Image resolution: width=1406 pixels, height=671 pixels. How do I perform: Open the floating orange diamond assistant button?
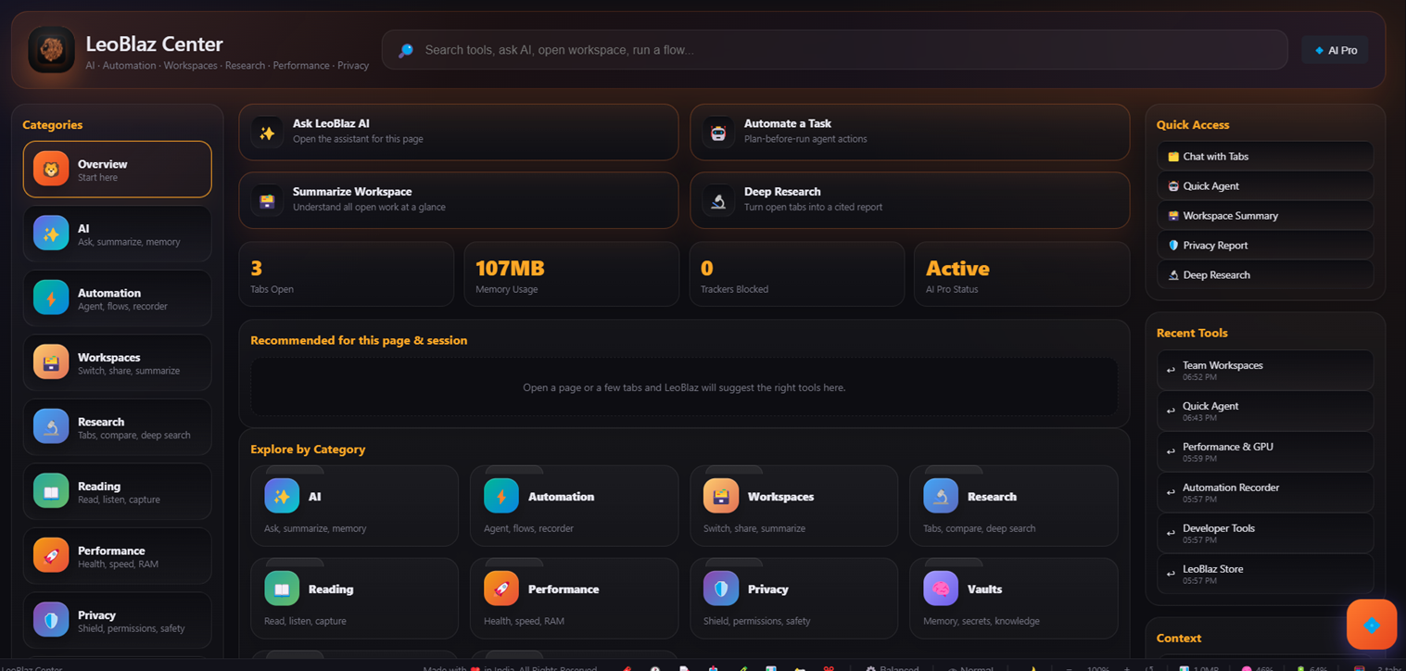click(1372, 625)
